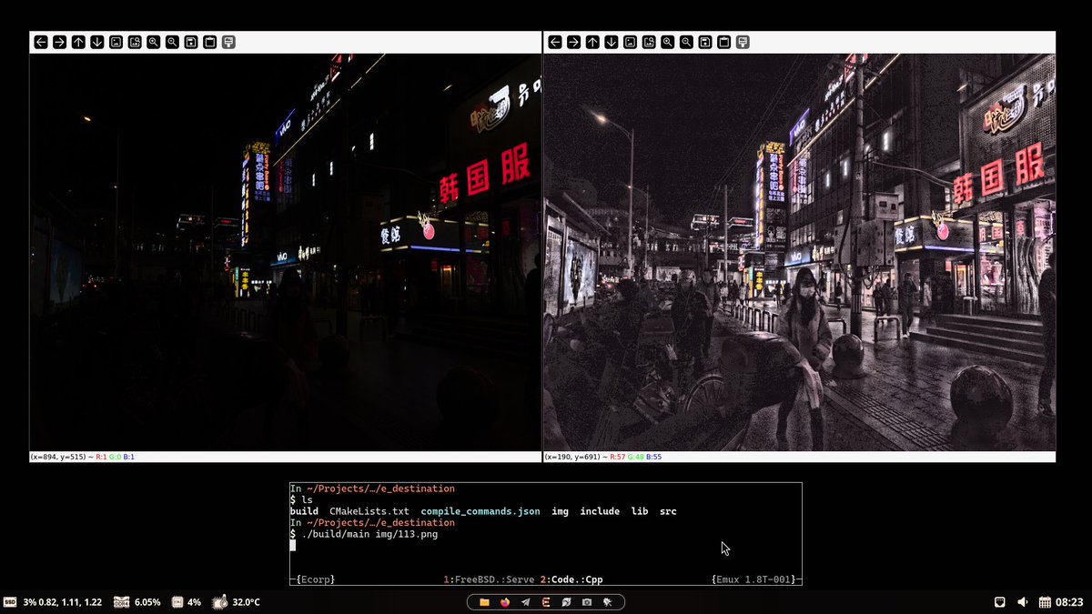Click the clipboard icon in the left viewer toolbar
The width and height of the screenshot is (1092, 614).
pos(209,42)
